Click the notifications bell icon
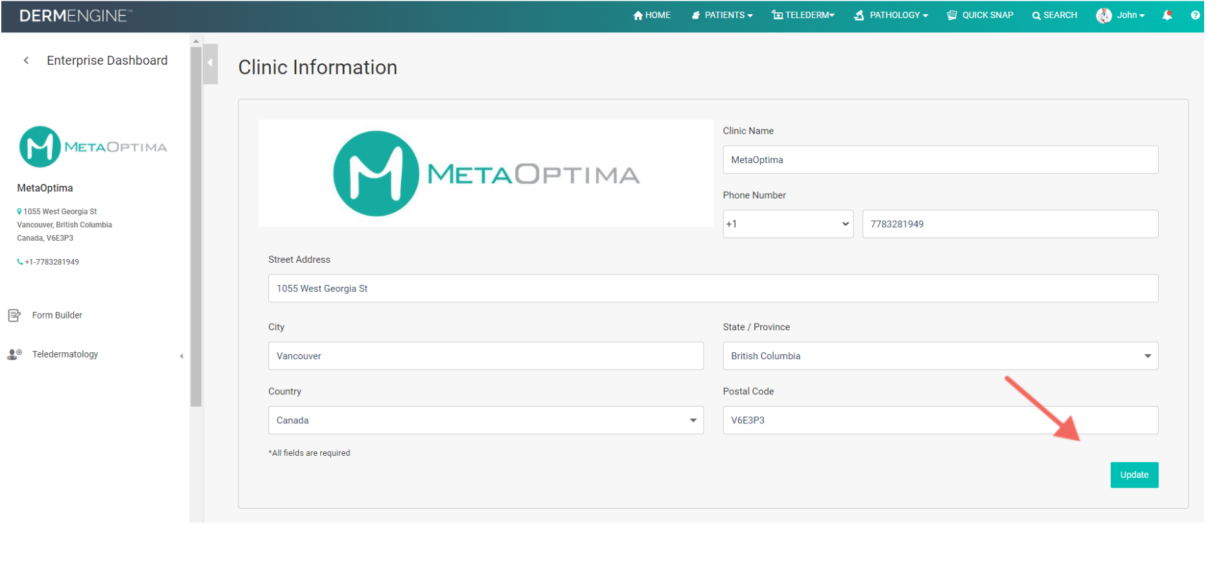1221x571 pixels. [x=1167, y=15]
